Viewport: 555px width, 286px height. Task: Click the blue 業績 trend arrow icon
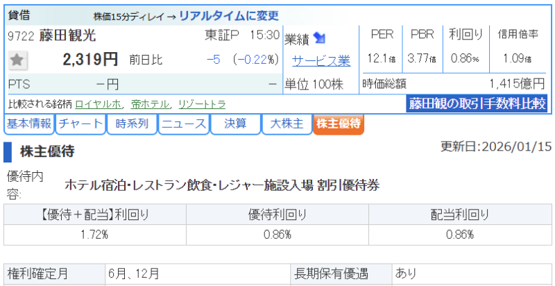click(320, 37)
